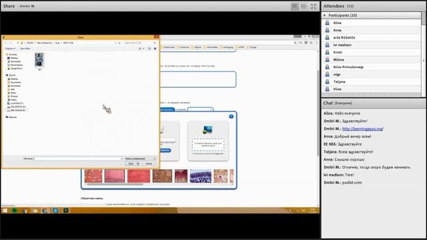This screenshot has width=427, height=240.
Task: Select the brown tissue thumbnail in strip
Action: coord(162,176)
